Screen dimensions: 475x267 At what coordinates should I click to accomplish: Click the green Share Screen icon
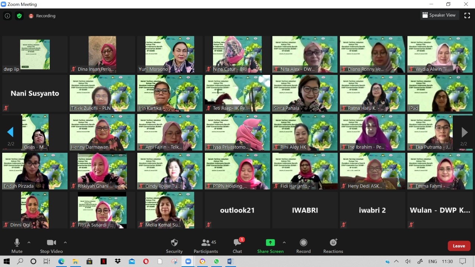coord(270,243)
